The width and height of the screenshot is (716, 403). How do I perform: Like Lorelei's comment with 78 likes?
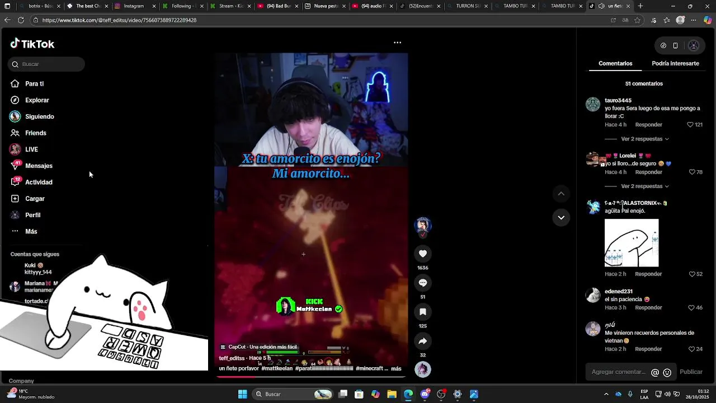pyautogui.click(x=691, y=172)
